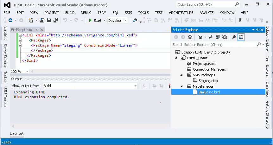This screenshot has width=273, height=145.
Task: Open the Show output from Build dropdown
Action: 90,86
